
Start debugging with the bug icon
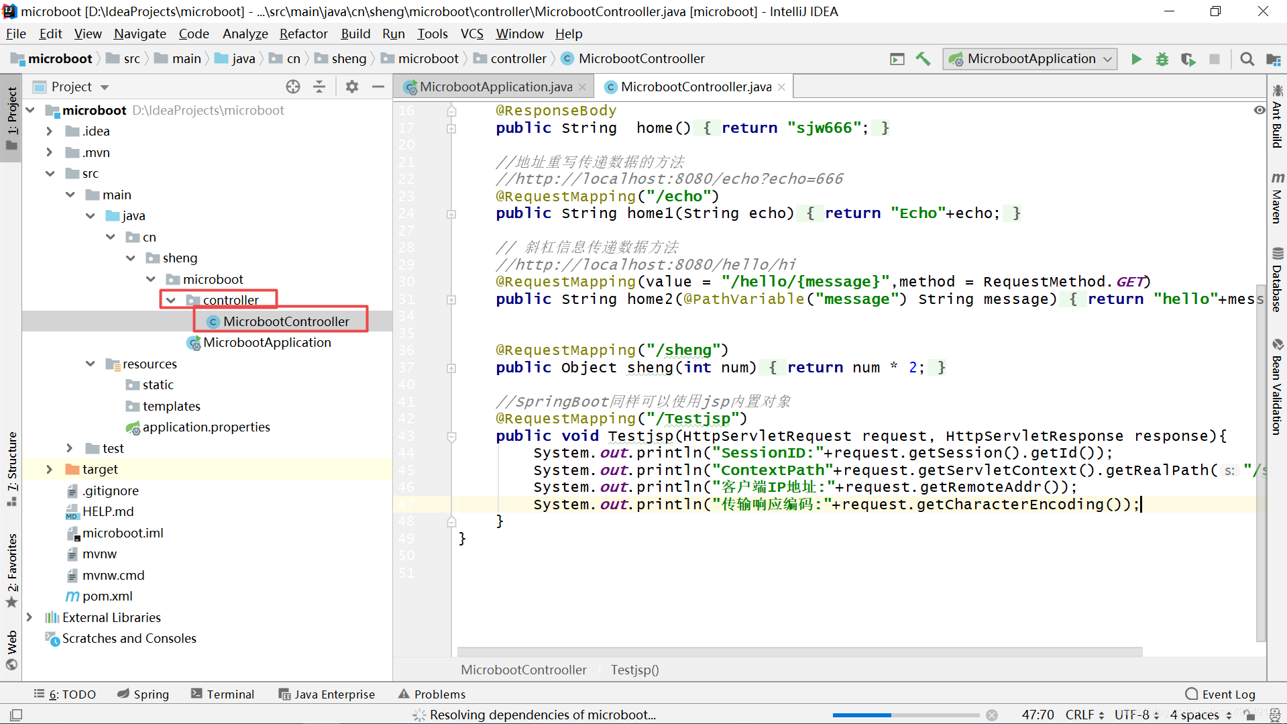click(x=1162, y=59)
